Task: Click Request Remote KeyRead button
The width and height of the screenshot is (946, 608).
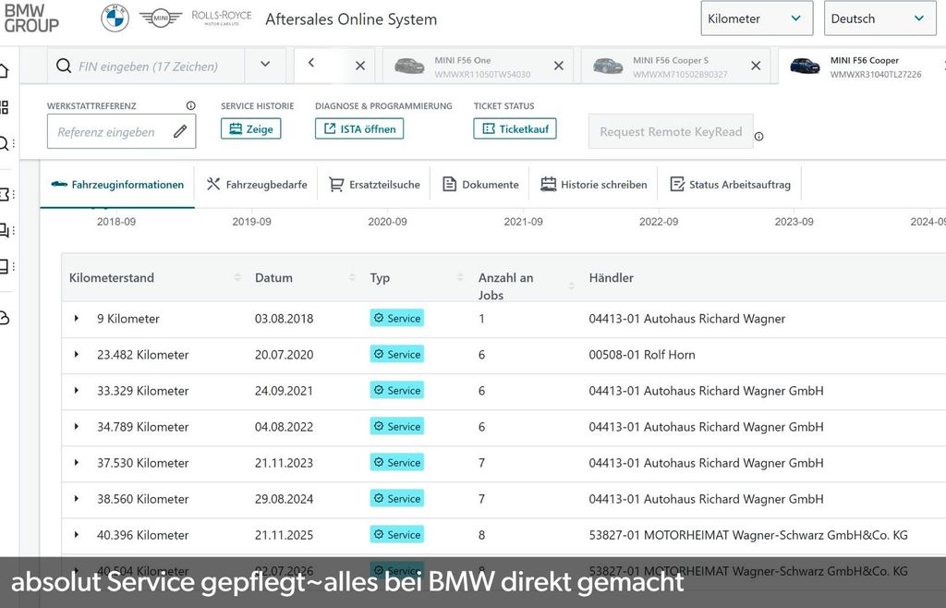Action: [x=671, y=131]
